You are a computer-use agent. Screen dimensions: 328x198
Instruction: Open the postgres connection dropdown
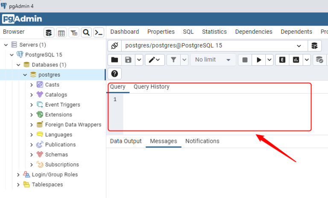(x=299, y=46)
